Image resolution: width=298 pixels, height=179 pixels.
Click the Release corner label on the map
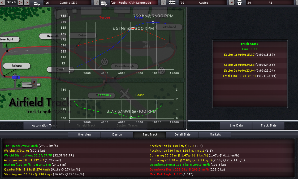[16, 66]
